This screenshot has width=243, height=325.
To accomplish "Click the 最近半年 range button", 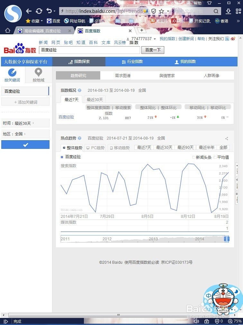I will [x=206, y=147].
